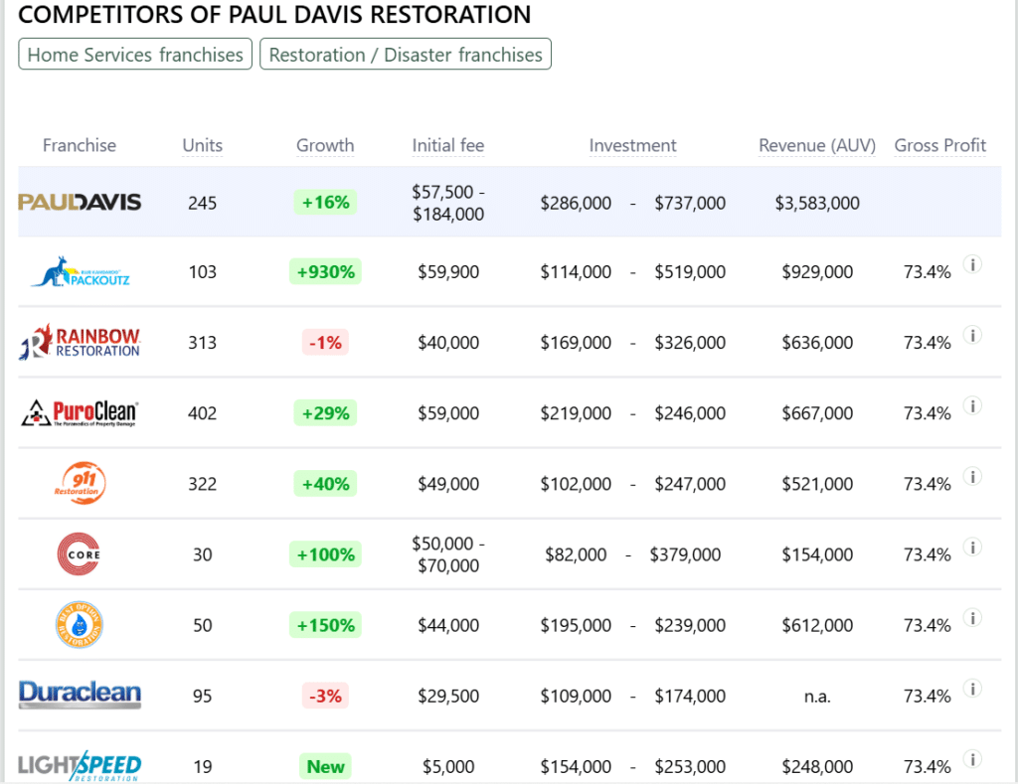Click the $379,000 investment value
The width and height of the screenshot is (1018, 784).
[685, 554]
